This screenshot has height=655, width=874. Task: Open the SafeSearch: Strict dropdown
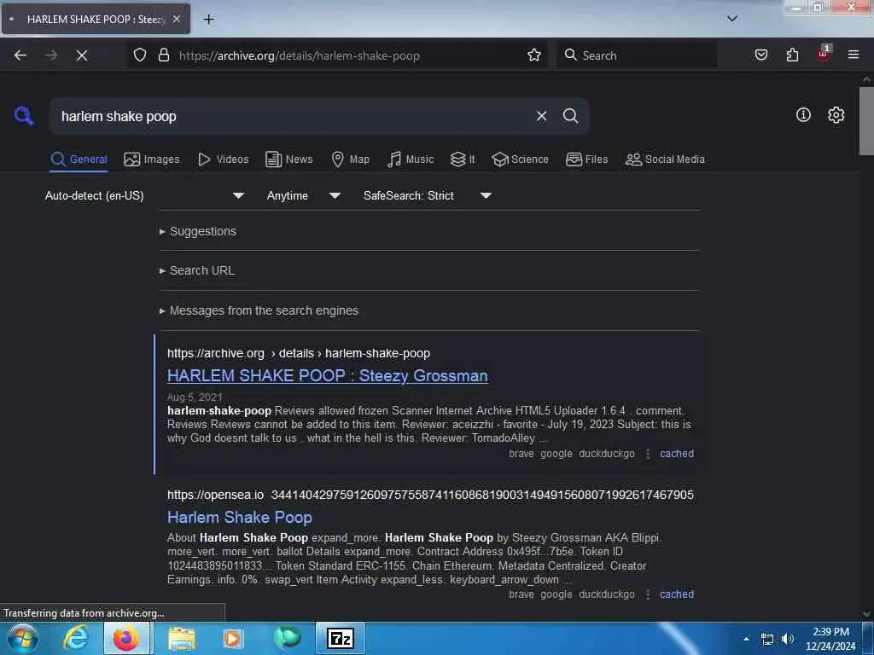tap(427, 195)
